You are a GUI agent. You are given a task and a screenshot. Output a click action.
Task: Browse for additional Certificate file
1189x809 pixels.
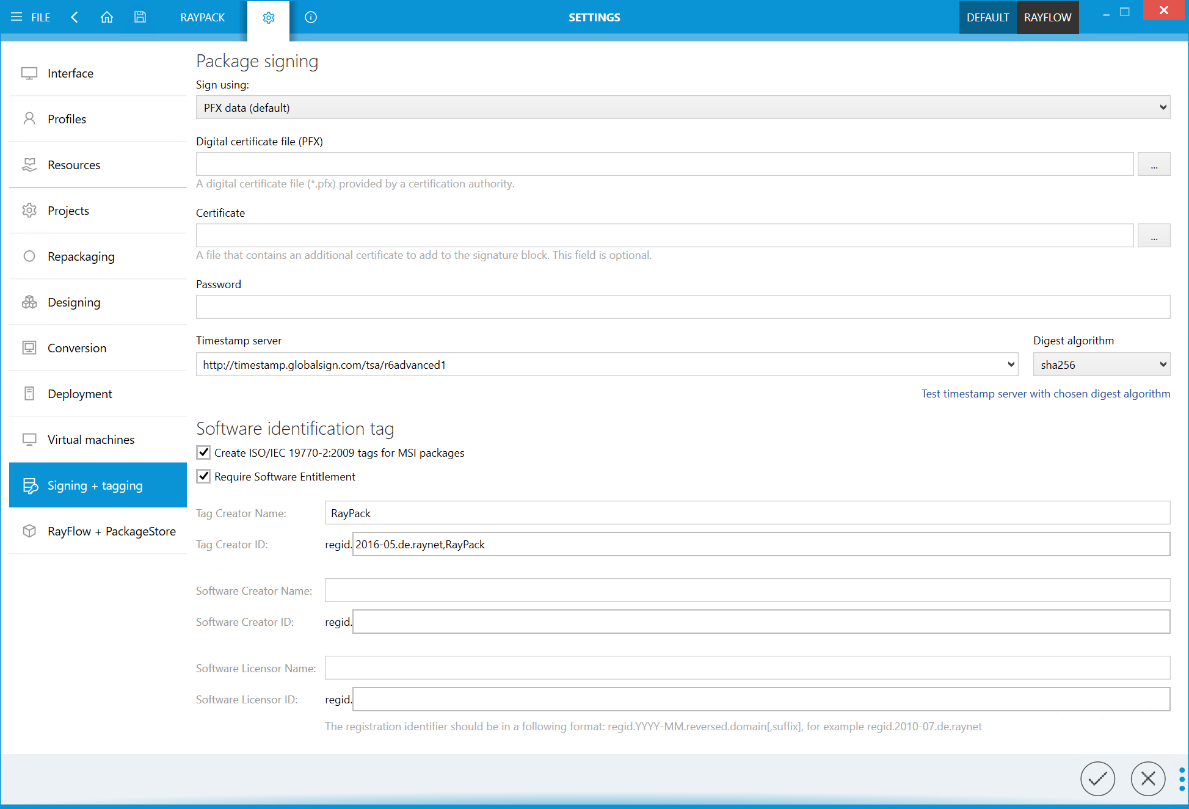point(1154,236)
